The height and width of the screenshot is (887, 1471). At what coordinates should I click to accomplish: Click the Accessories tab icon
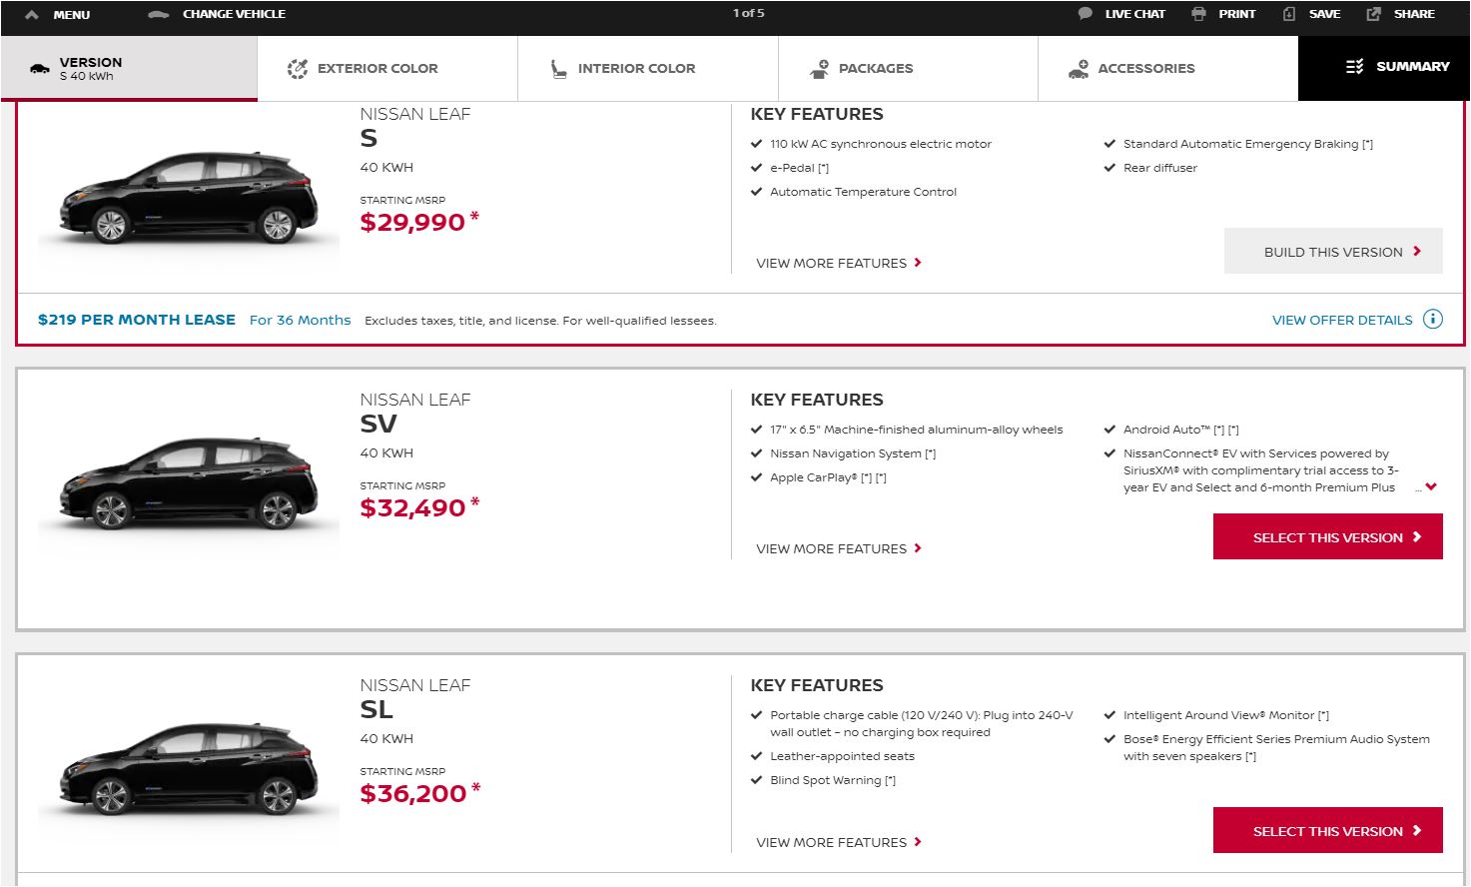point(1079,69)
